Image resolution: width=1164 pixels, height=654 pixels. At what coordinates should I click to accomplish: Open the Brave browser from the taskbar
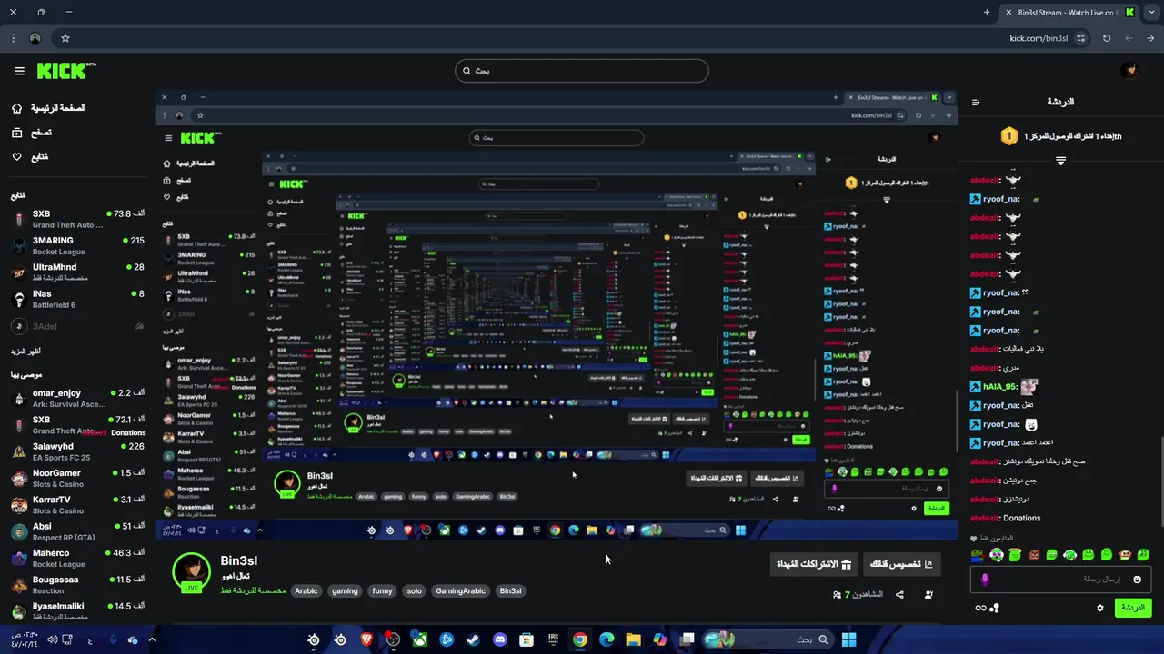(x=366, y=639)
